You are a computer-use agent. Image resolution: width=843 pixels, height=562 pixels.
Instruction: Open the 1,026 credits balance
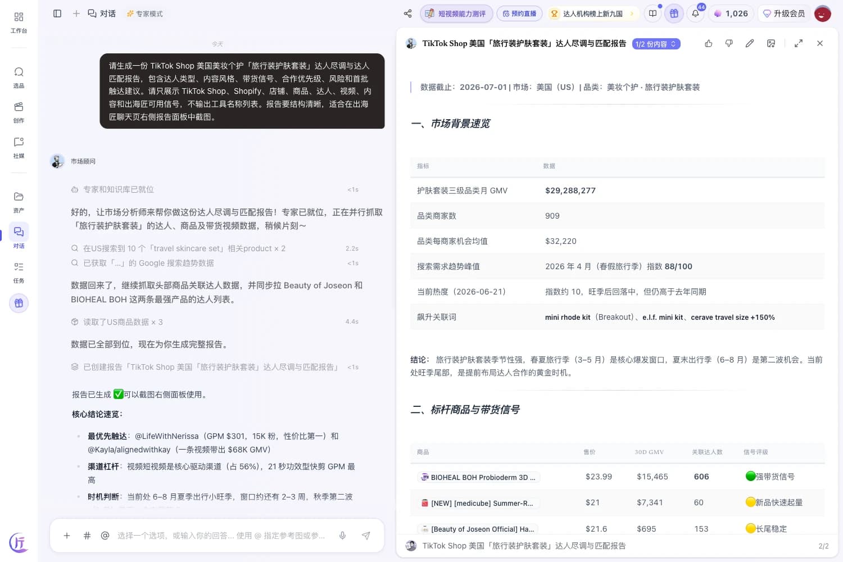coord(731,13)
